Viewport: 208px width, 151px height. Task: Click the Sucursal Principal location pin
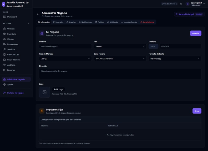[x=177, y=14]
